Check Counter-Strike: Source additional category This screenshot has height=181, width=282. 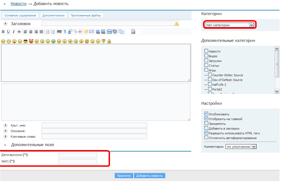pyautogui.click(x=210, y=75)
